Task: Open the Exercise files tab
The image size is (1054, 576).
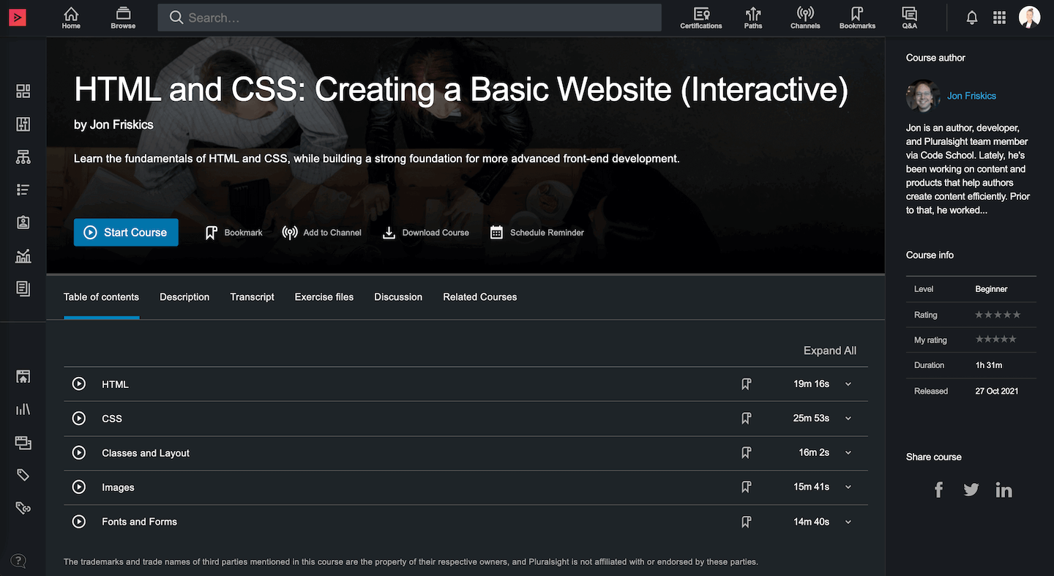Action: 324,296
